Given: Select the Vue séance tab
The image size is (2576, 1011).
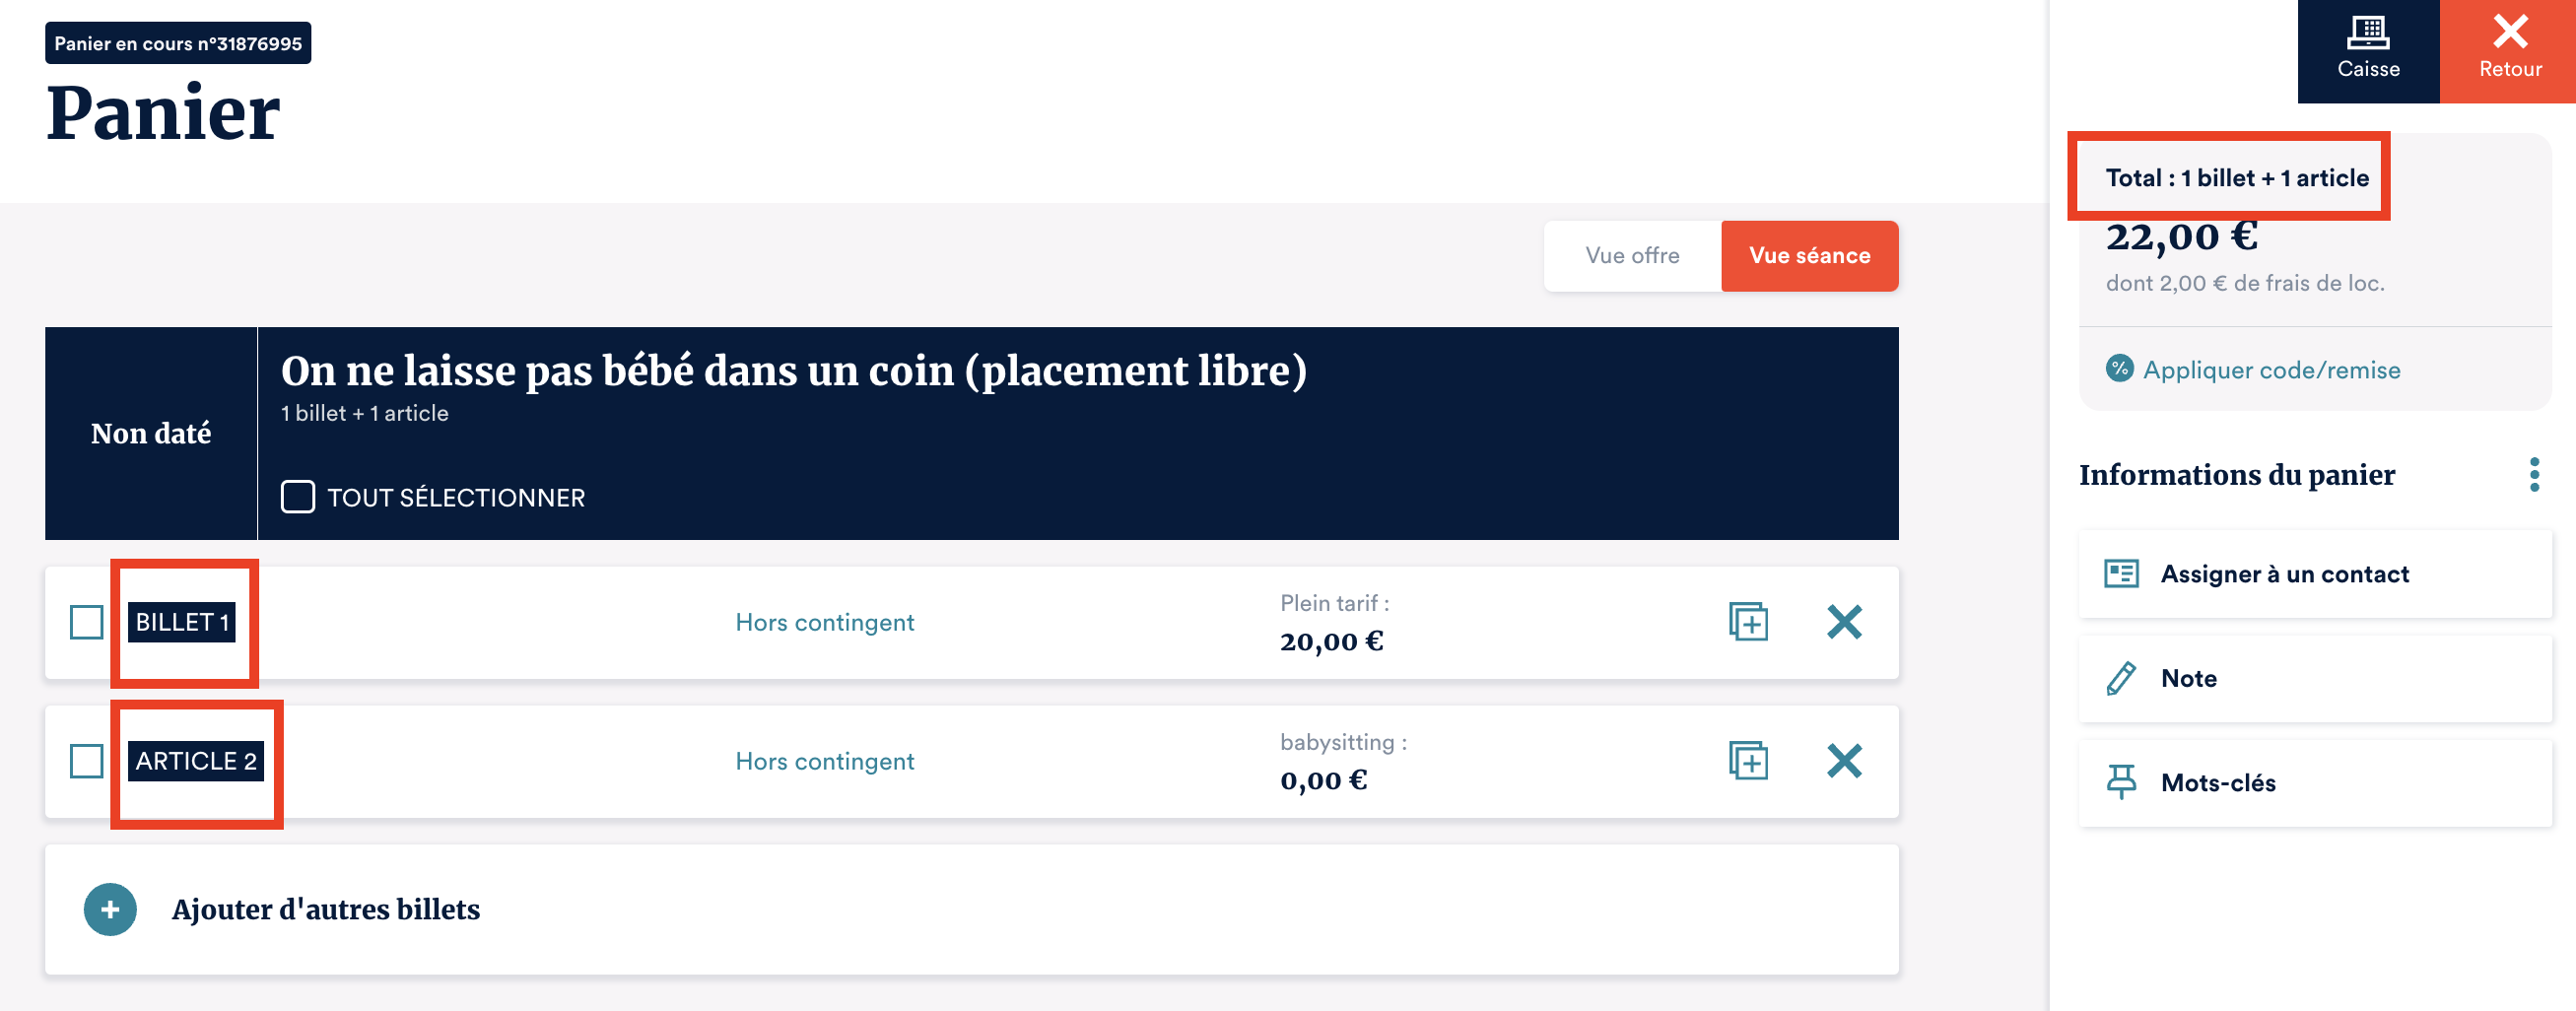Looking at the screenshot, I should click(1808, 256).
